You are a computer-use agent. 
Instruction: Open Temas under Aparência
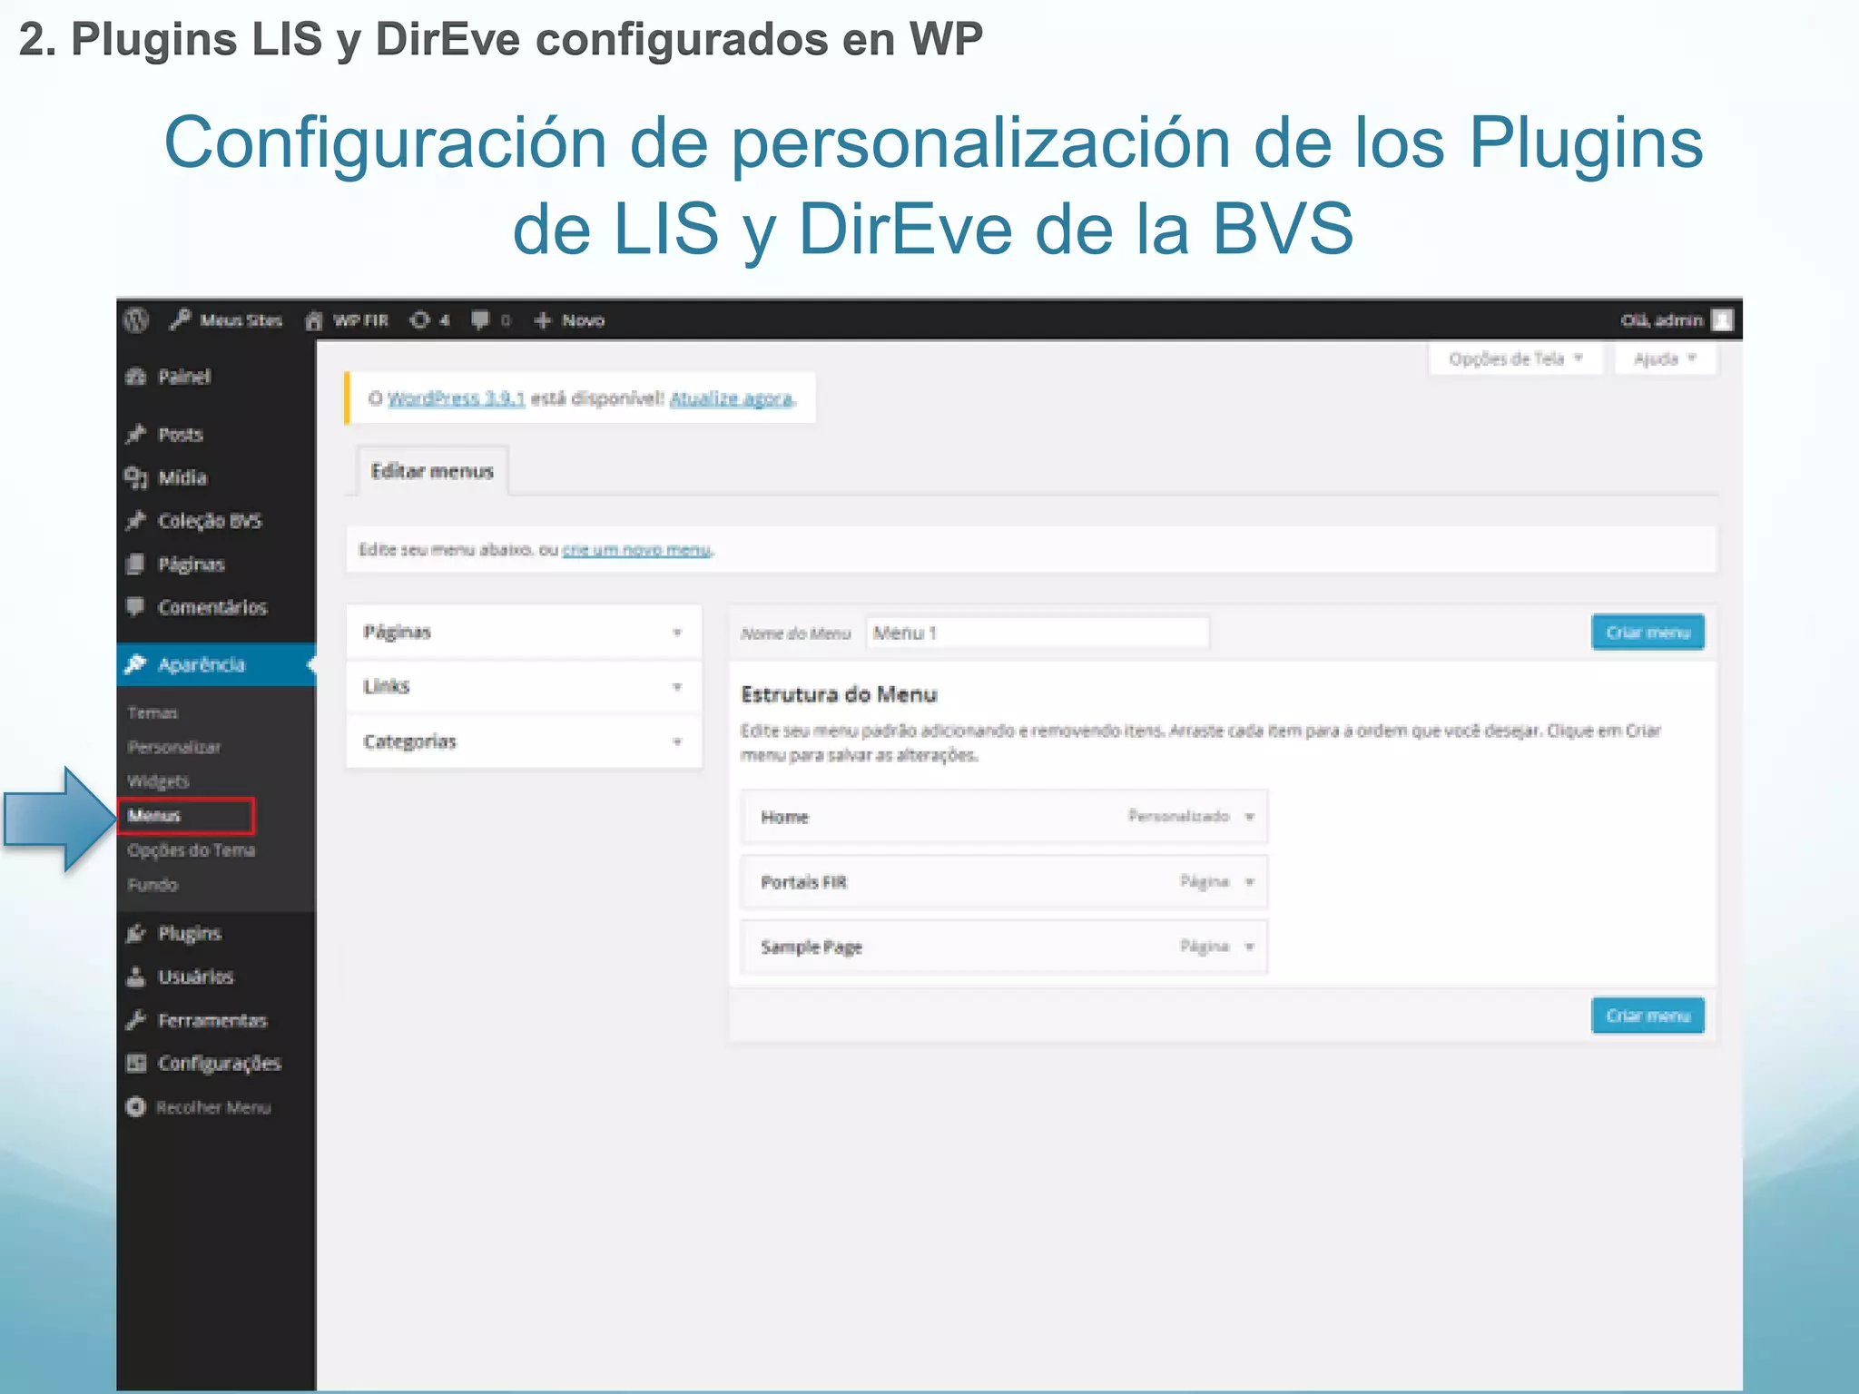coord(152,712)
